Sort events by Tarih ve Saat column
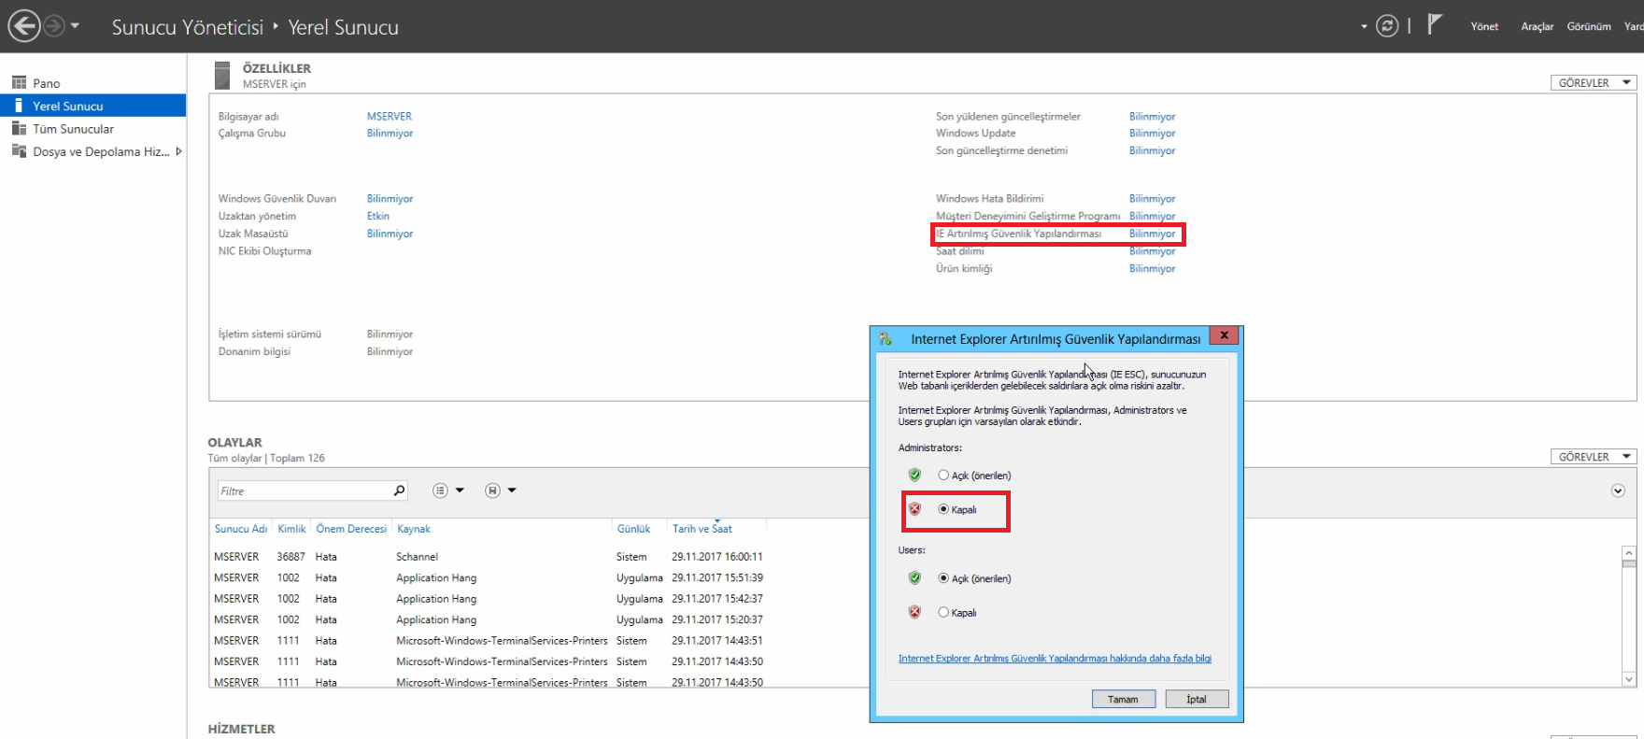This screenshot has width=1644, height=739. click(x=702, y=529)
